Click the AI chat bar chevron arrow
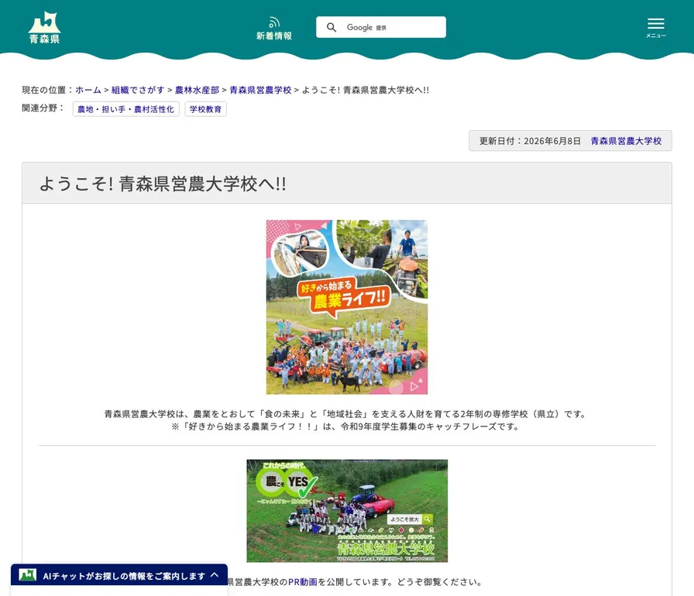 [215, 575]
